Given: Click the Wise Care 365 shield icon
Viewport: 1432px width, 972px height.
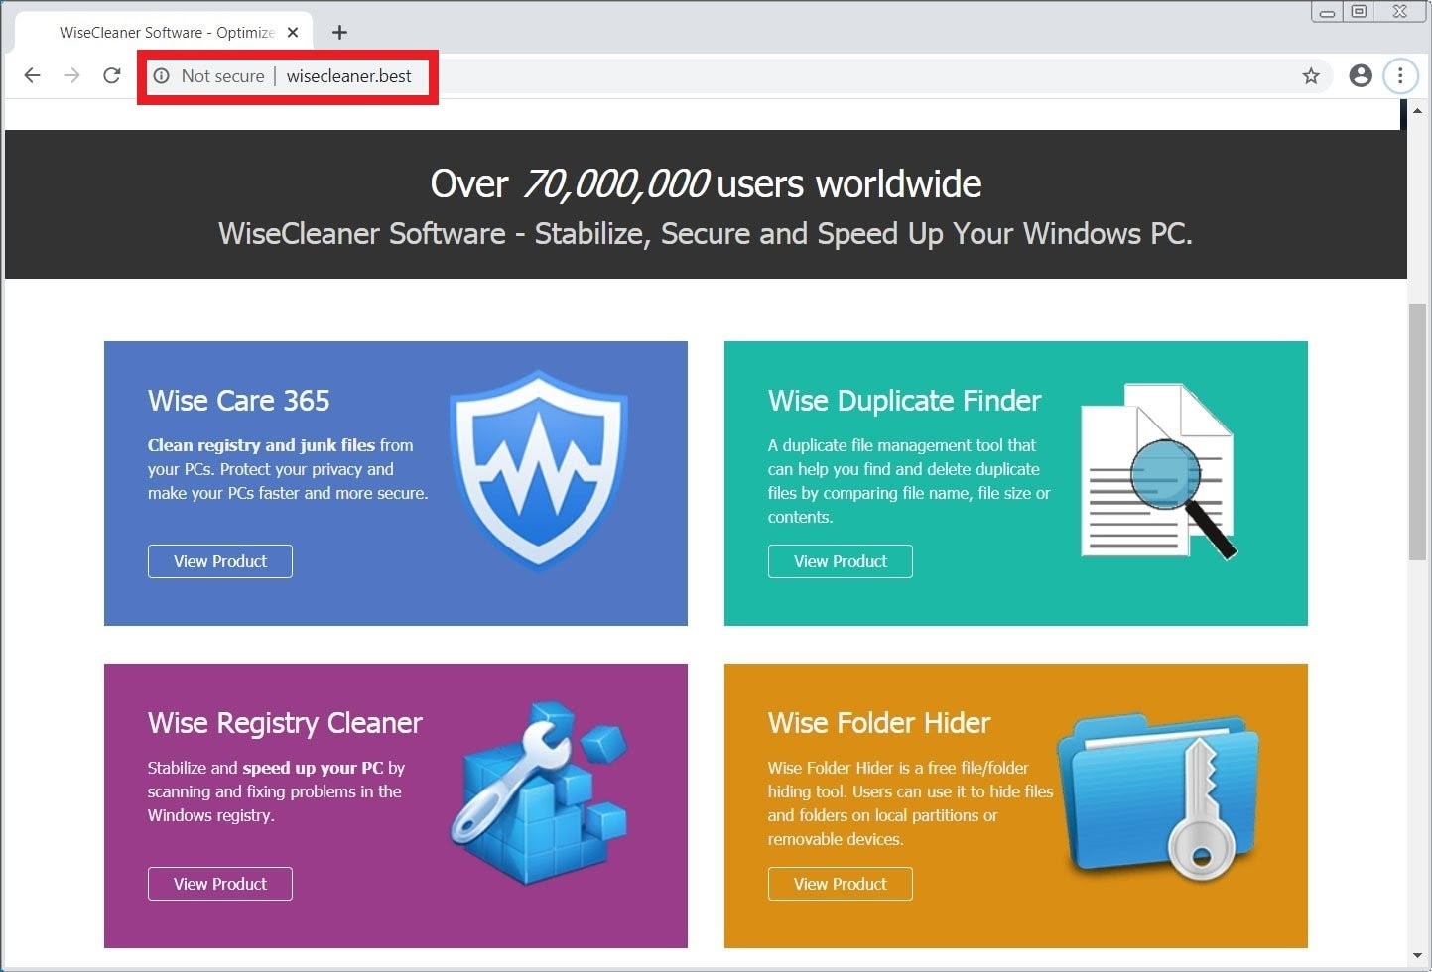Looking at the screenshot, I should click(x=538, y=472).
